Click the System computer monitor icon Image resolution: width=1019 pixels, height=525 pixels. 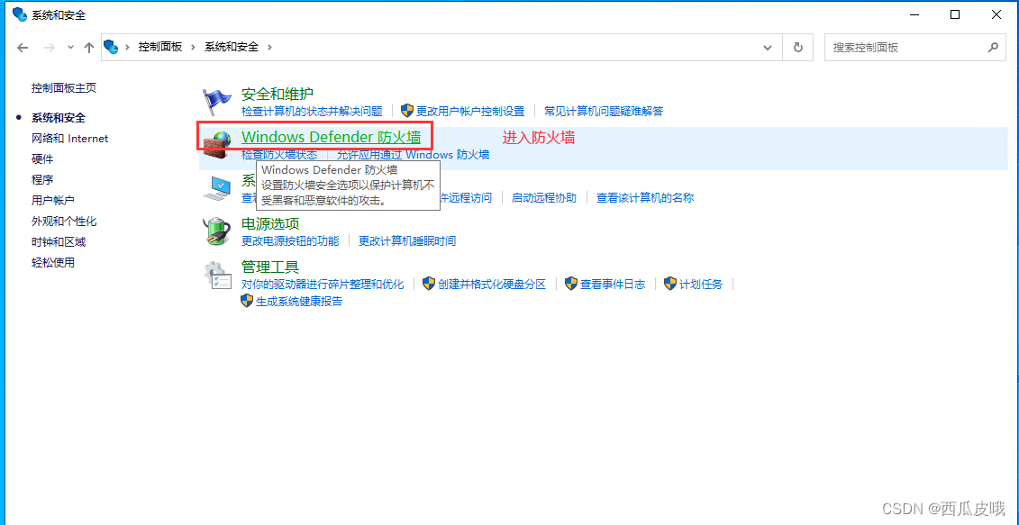(216, 187)
